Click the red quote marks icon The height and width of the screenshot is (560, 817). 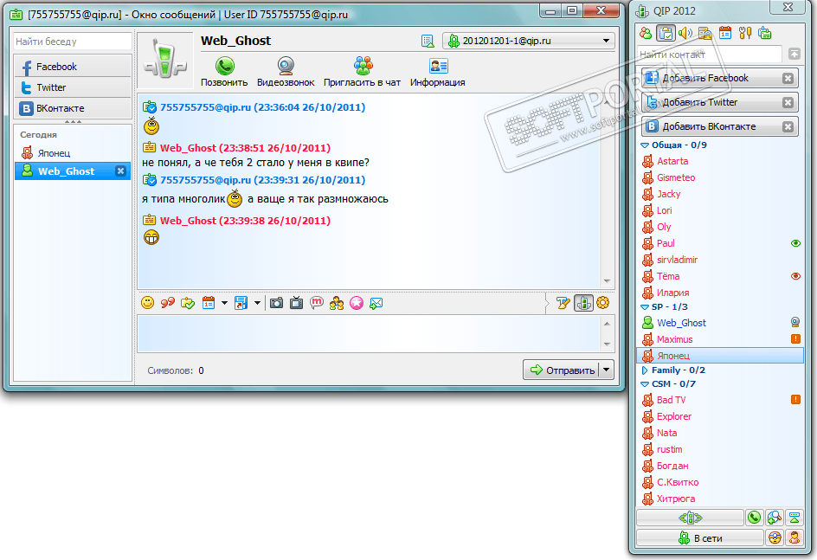(168, 303)
